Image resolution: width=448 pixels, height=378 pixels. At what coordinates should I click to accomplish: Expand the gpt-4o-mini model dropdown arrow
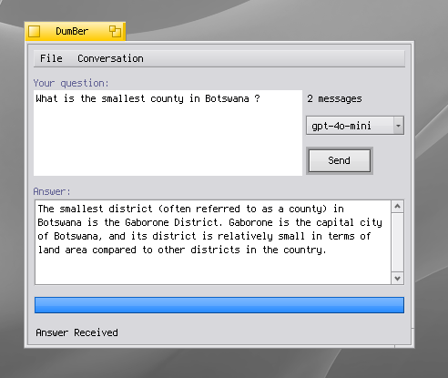coord(398,126)
